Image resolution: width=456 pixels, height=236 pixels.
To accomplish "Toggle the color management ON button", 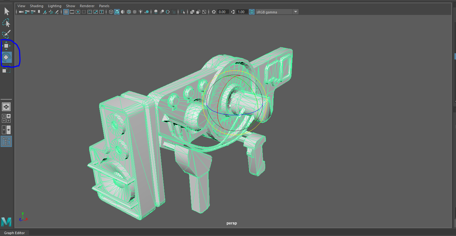I will pos(252,12).
